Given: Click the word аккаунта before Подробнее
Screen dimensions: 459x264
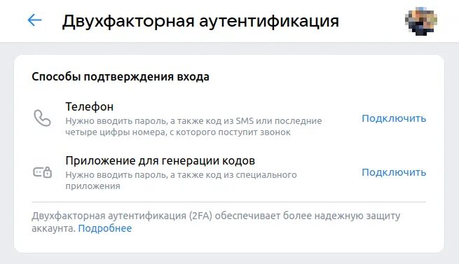Looking at the screenshot, I should point(53,228).
